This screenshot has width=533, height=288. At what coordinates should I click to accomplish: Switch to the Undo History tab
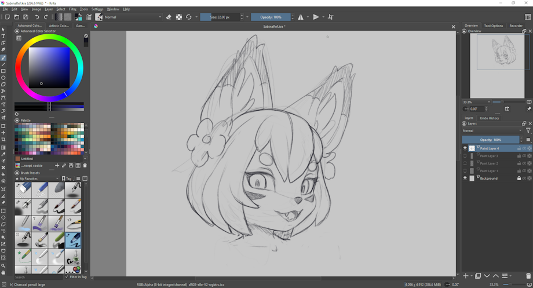[x=489, y=118]
